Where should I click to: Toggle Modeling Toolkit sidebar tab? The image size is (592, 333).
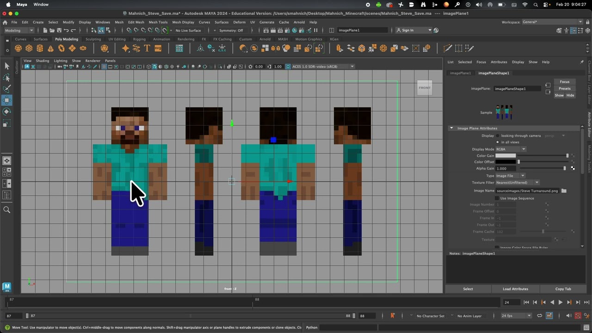point(589,159)
